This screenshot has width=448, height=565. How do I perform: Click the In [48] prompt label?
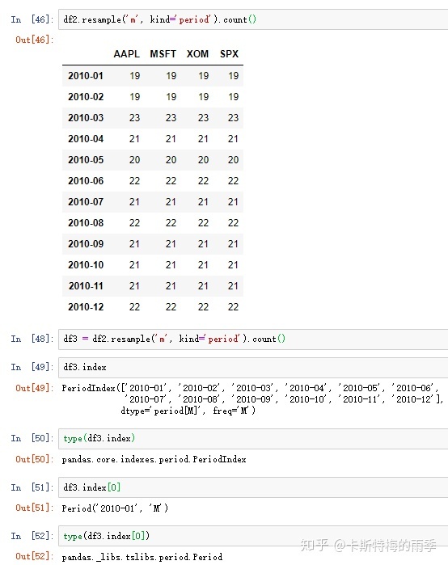click(32, 339)
